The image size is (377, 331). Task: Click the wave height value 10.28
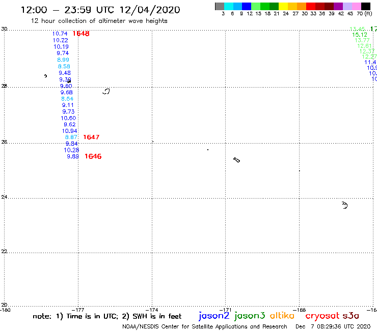(71, 150)
